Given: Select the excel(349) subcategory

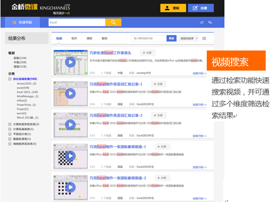Looking at the screenshot, I should [x=23, y=88].
